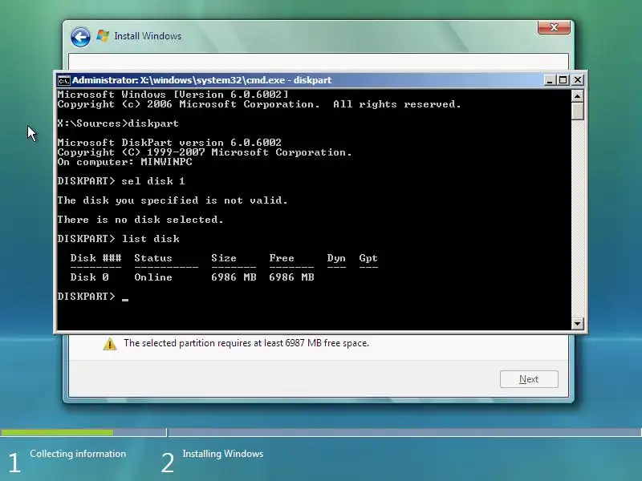Click the 'Install Windows' title text
Image resolution: width=642 pixels, height=481 pixels.
point(148,36)
